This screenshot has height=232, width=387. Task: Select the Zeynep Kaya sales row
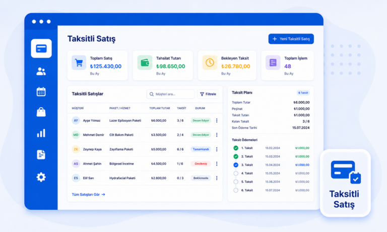coord(145,149)
